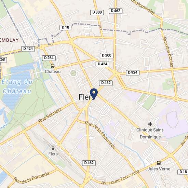Viewport: 188px width, 188px height.
Task: Click the Flers city name label
Action: point(86,97)
